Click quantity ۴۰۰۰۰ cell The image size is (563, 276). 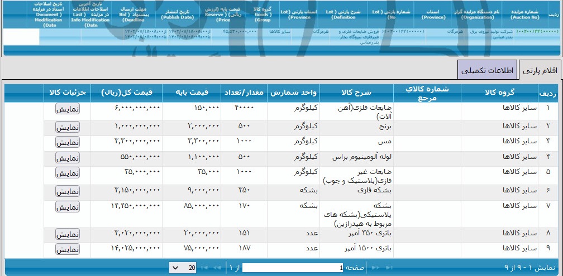(x=244, y=112)
